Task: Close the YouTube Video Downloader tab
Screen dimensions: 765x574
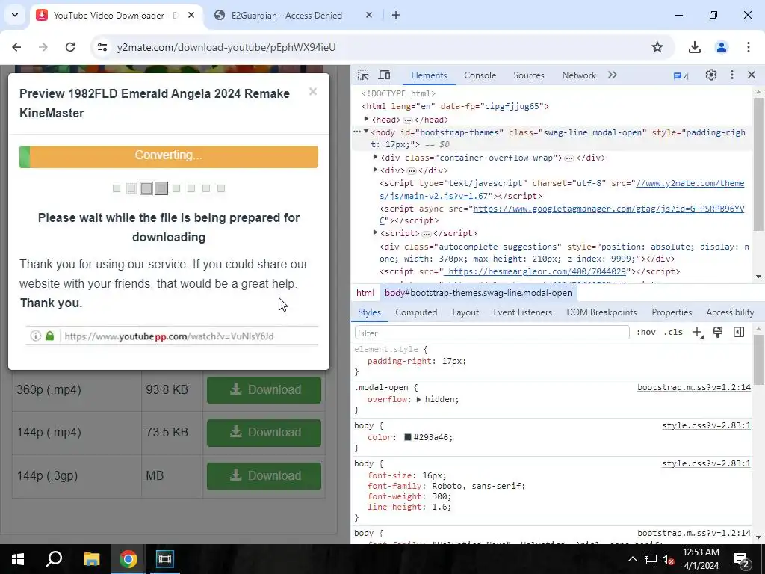Action: (191, 15)
